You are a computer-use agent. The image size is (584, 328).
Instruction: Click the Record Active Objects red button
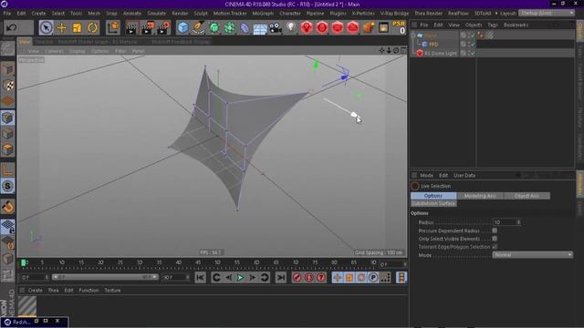(297, 277)
